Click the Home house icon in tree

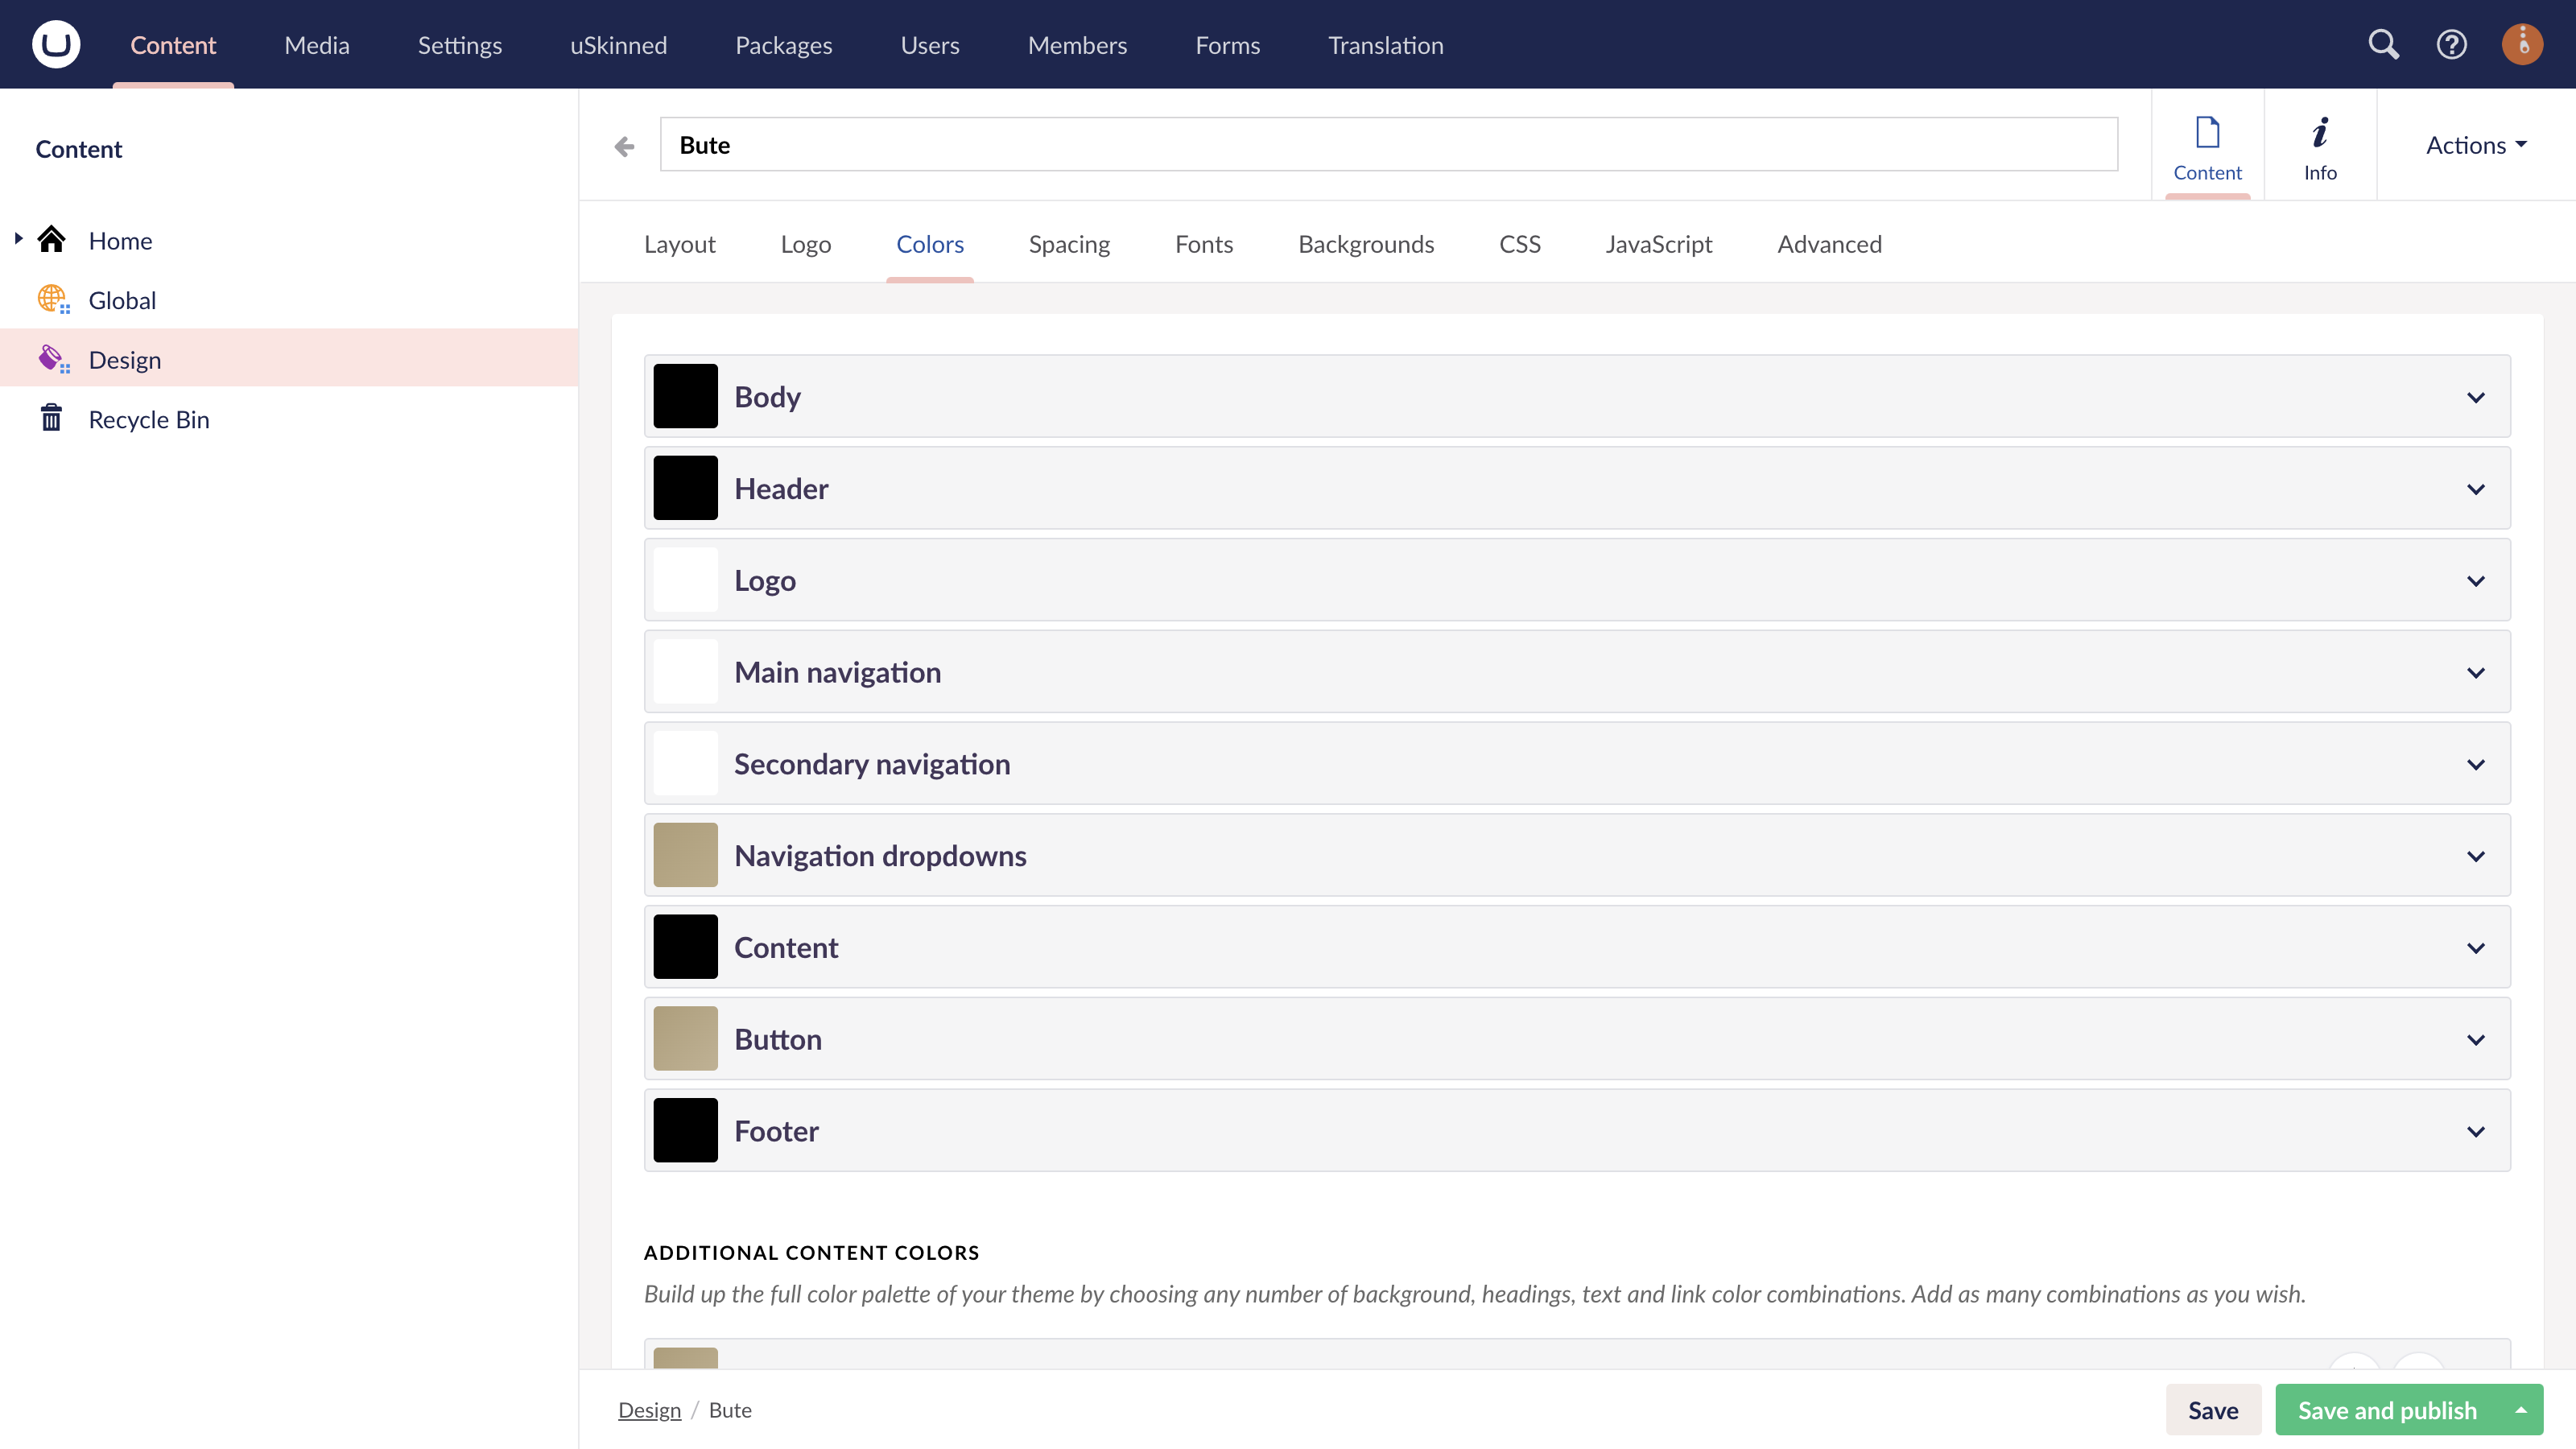tap(51, 240)
